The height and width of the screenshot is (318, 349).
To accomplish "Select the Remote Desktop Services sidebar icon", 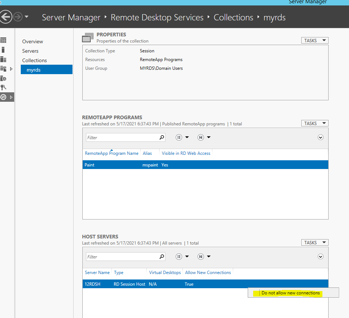I will [3, 97].
